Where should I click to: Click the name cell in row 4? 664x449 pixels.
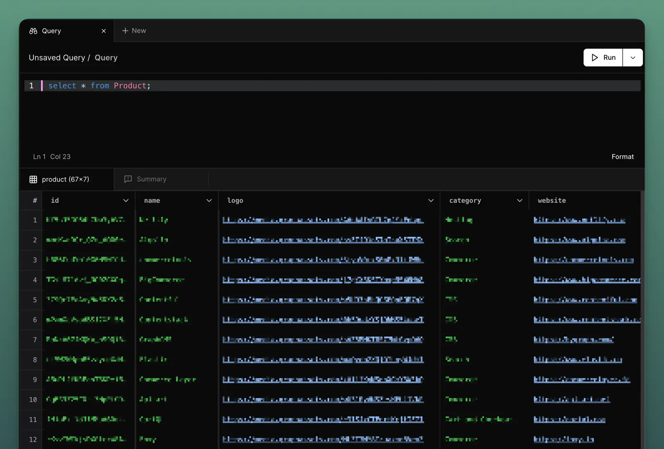(177, 280)
